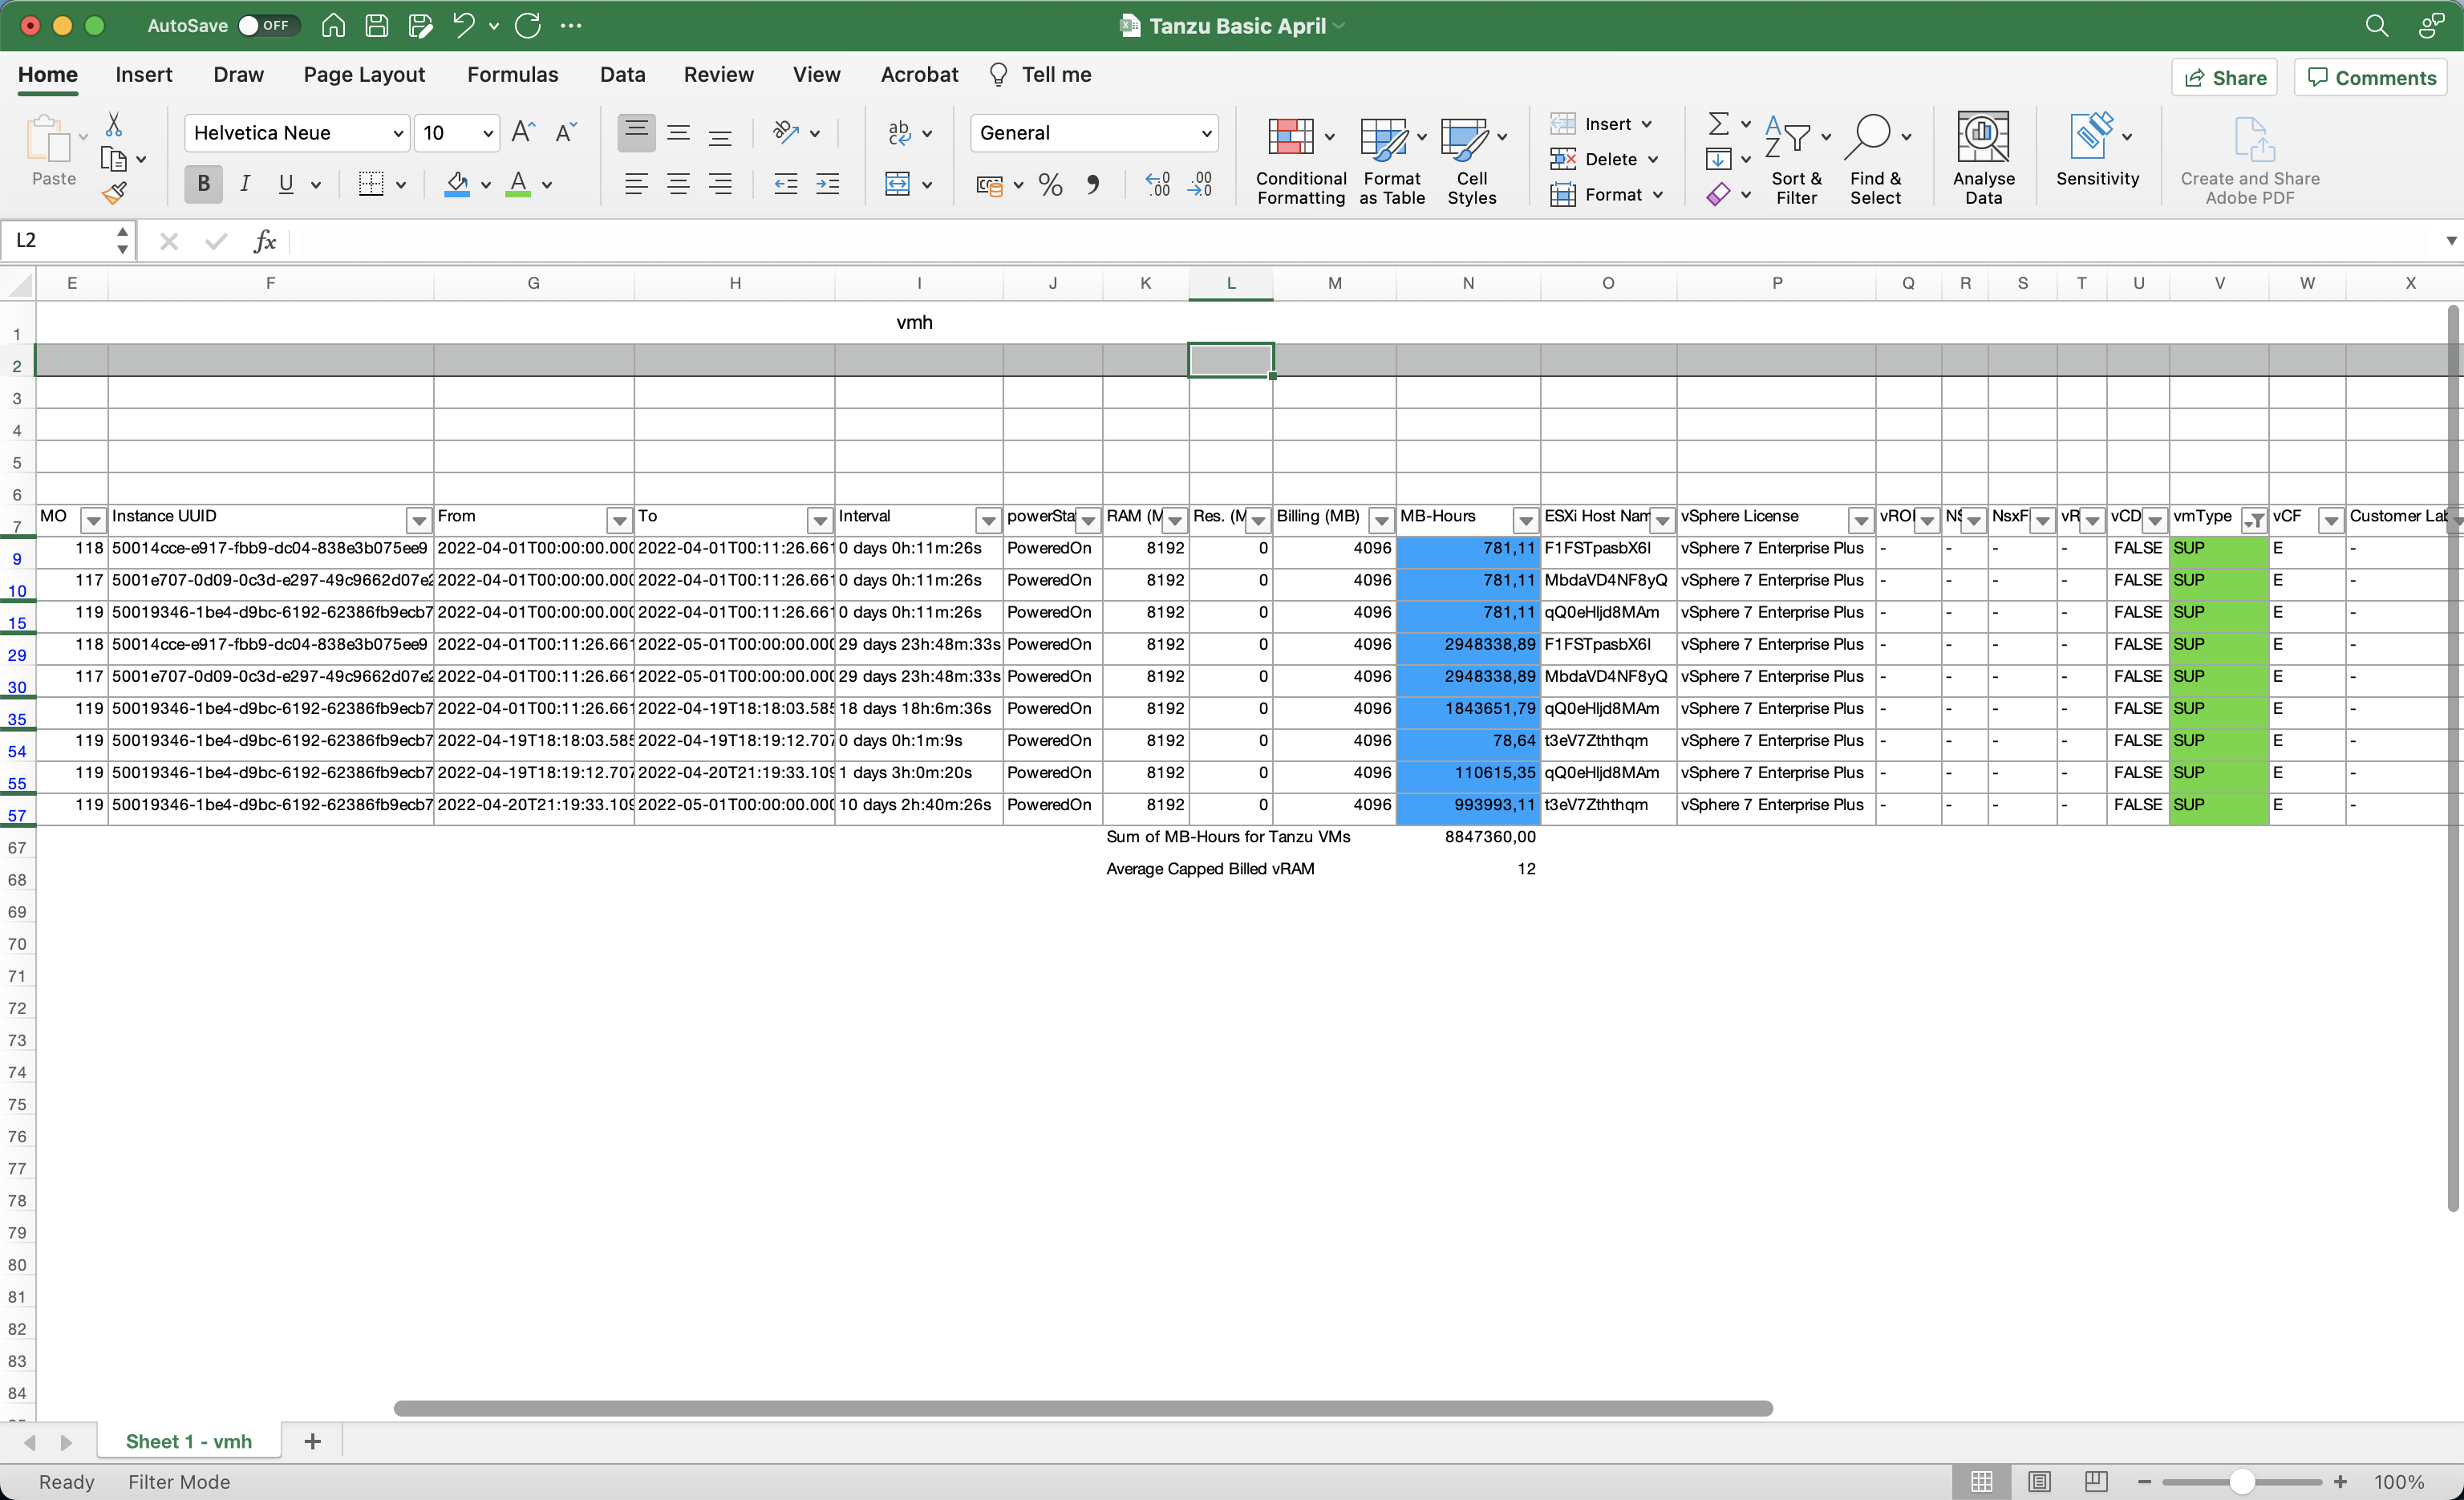Screen dimensions: 2464x1500
Task: Click the Share button
Action: pos(2223,78)
